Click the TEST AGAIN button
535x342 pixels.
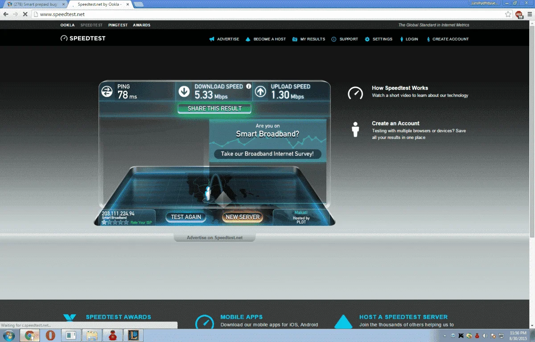tap(186, 217)
